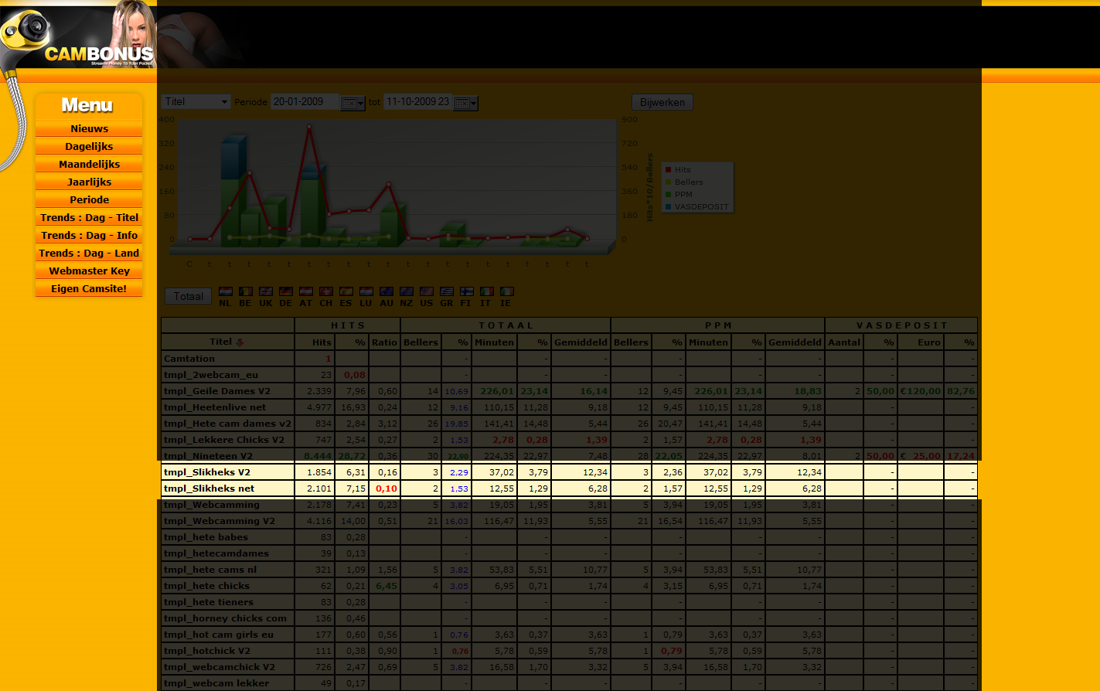Select the tmpl_Webcamming V2 row
The image size is (1100, 691).
coord(569,521)
